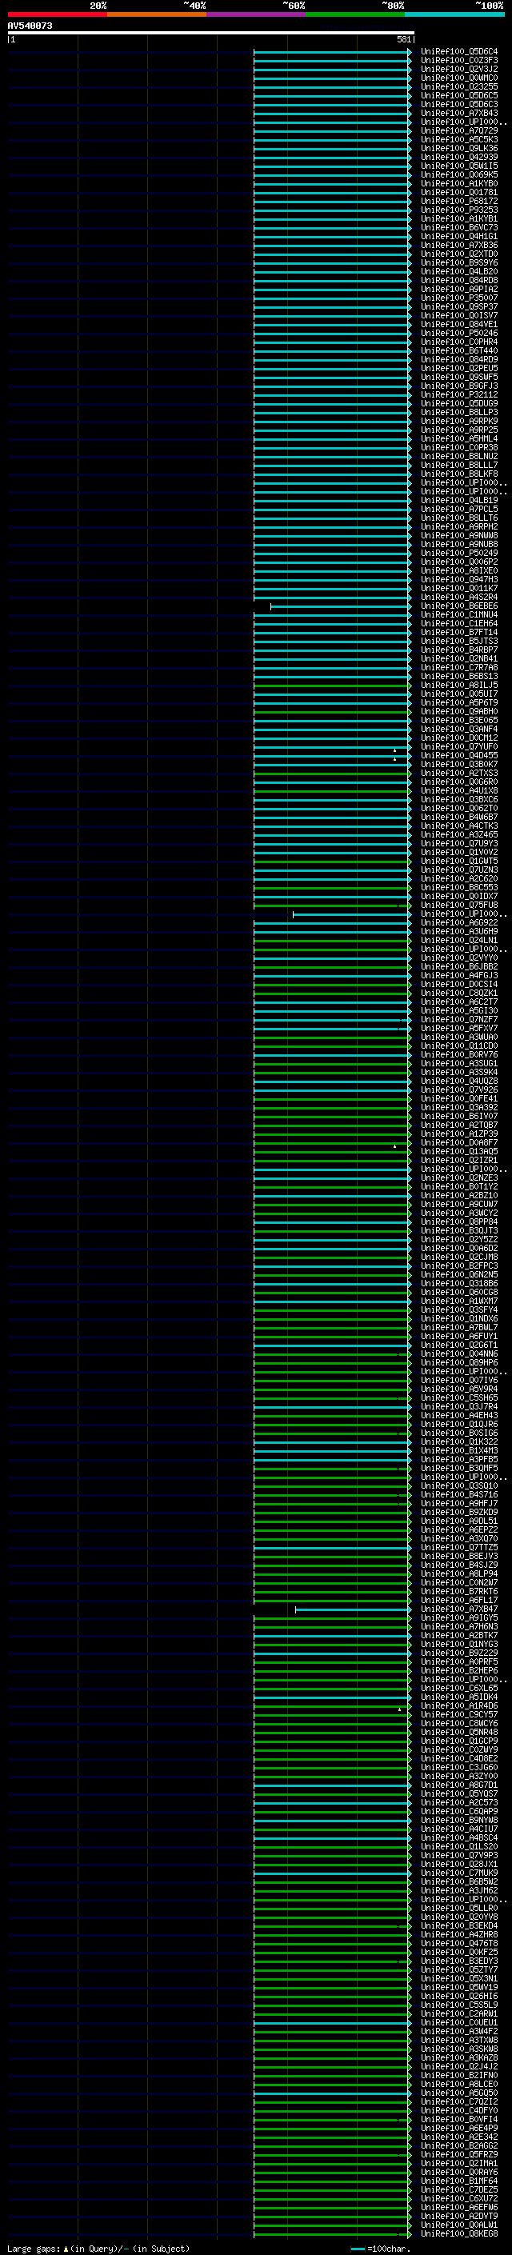The image size is (512, 2255).
Task: Select the UniRef100_P93253 label
Action: [x=459, y=210]
